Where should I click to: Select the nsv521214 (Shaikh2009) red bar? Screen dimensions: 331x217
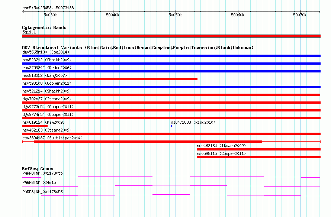pos(171,95)
